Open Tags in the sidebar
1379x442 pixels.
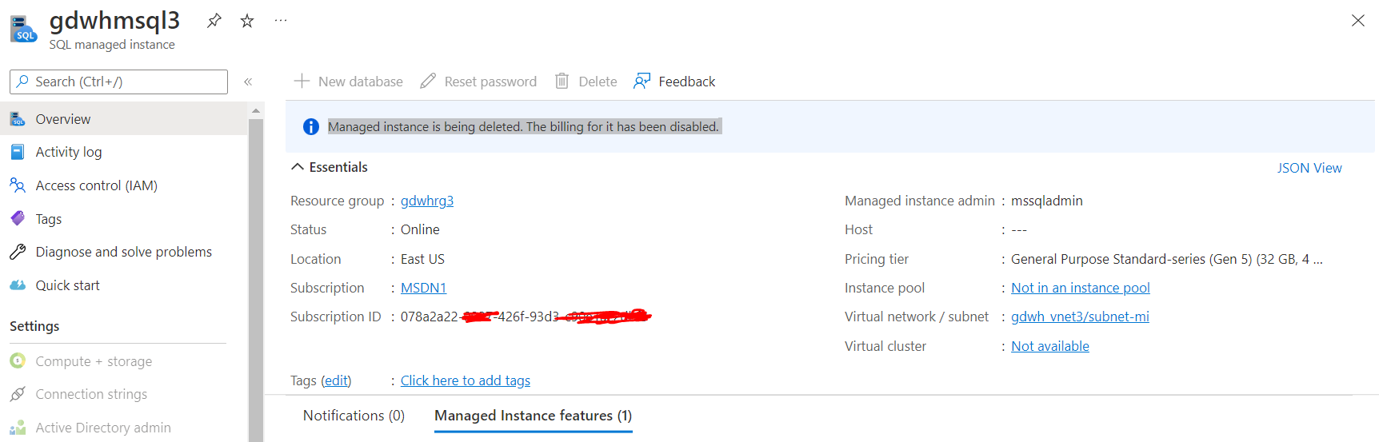[124, 219]
